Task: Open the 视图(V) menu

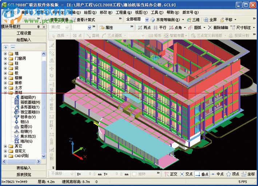Action: (141, 12)
